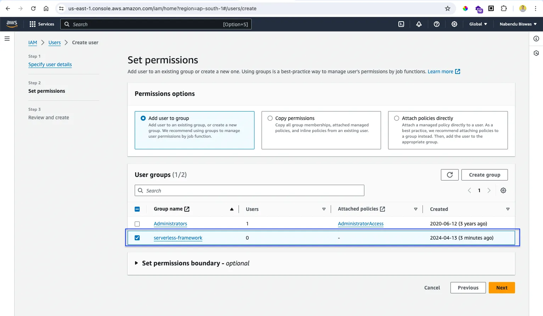Sort by Users column arrow

pyautogui.click(x=324, y=209)
